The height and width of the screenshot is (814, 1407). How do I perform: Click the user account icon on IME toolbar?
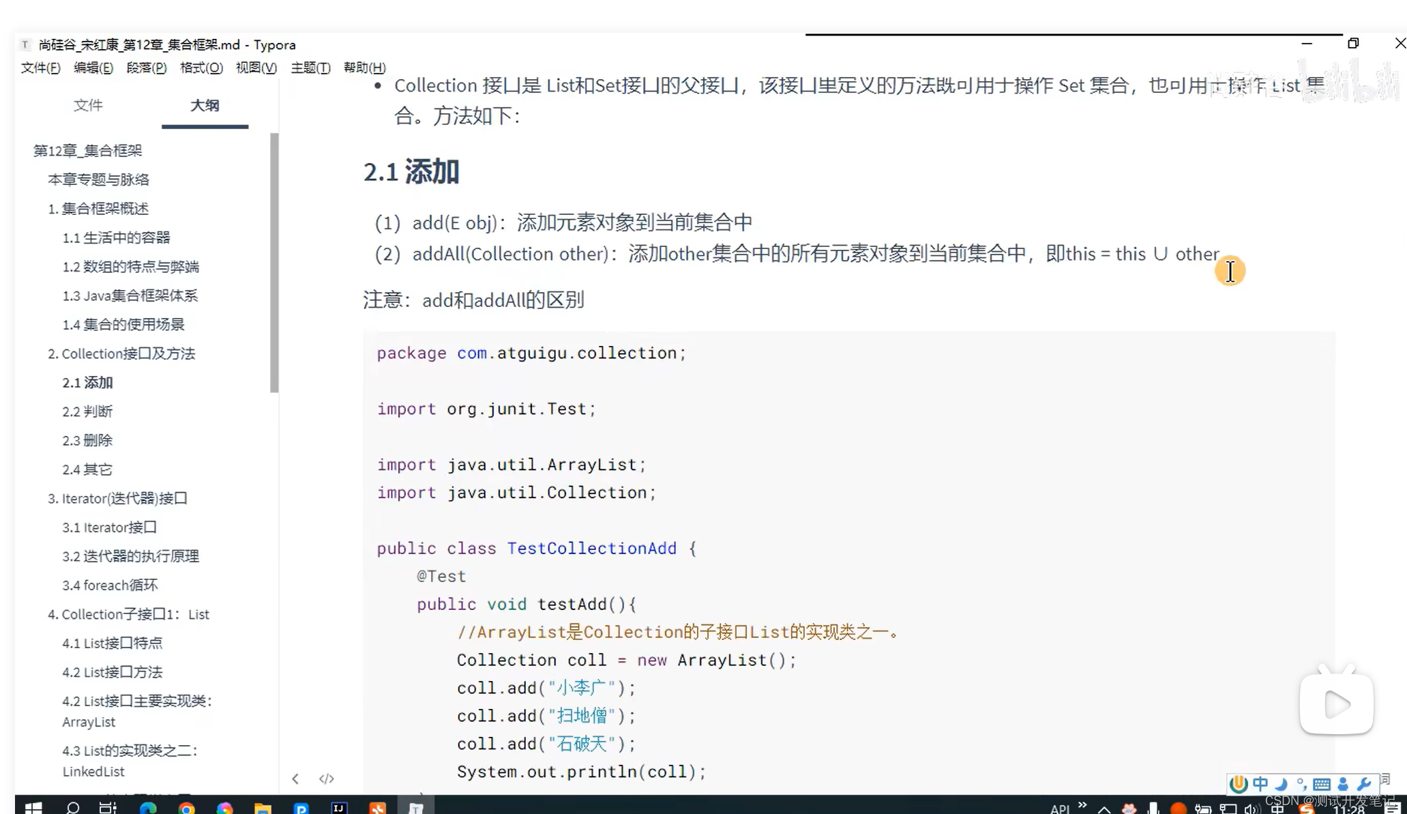(x=1343, y=784)
